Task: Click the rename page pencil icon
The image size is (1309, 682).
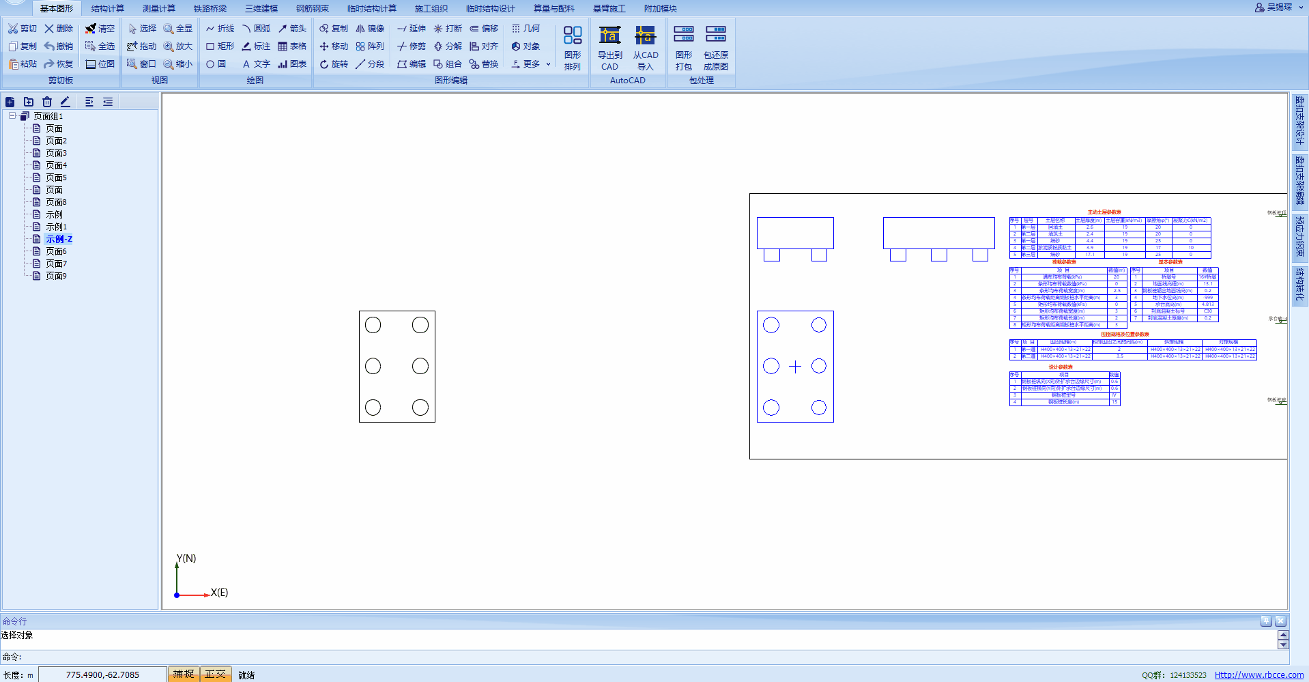Action: [66, 102]
